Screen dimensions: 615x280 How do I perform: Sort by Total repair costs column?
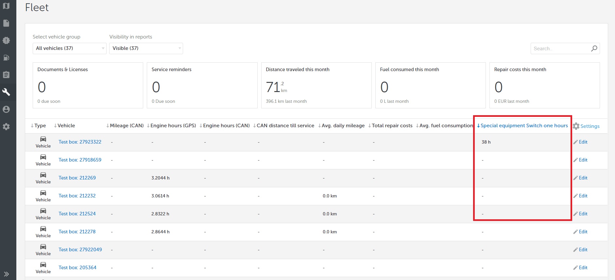click(x=390, y=126)
